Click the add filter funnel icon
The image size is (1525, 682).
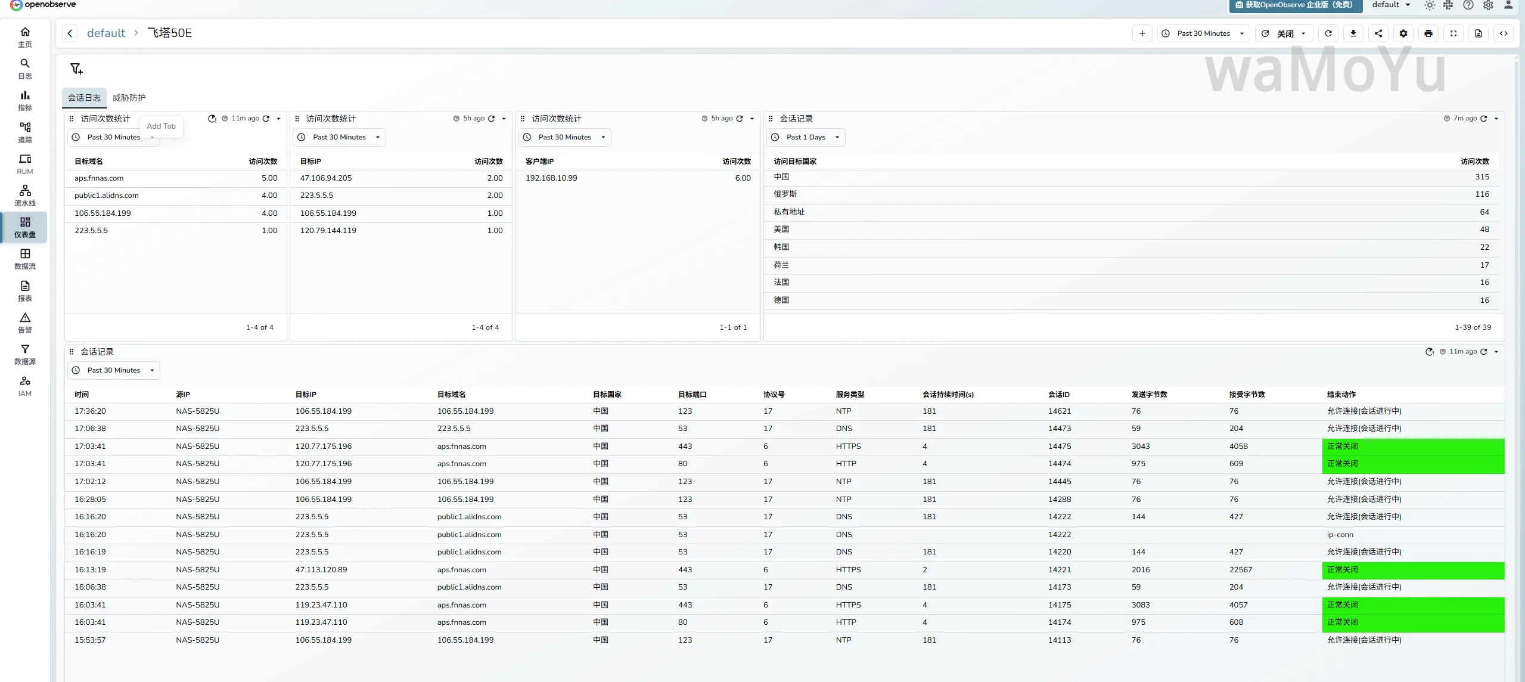76,69
